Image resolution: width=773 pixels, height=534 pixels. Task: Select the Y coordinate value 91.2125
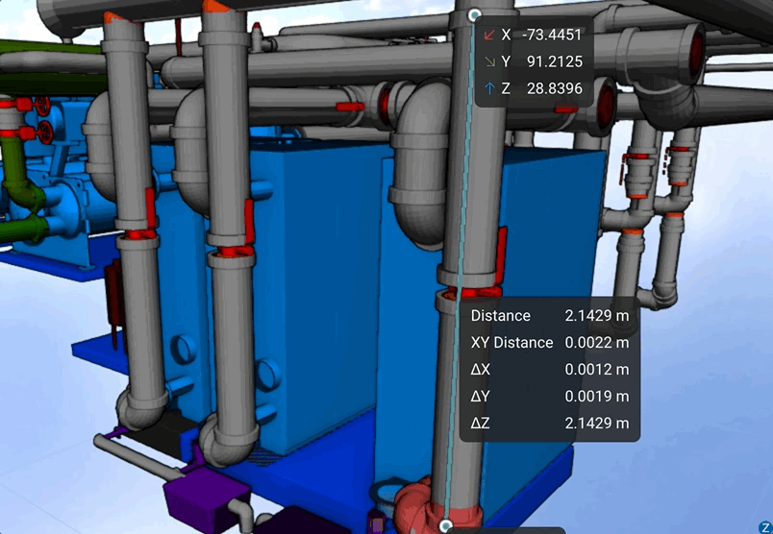(555, 62)
